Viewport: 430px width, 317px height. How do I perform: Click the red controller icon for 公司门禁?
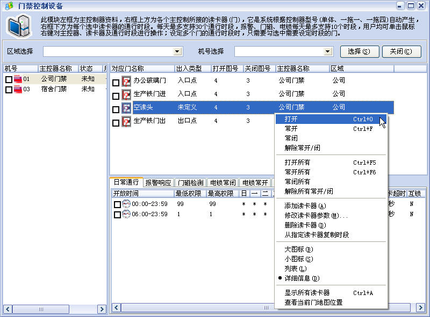17,79
